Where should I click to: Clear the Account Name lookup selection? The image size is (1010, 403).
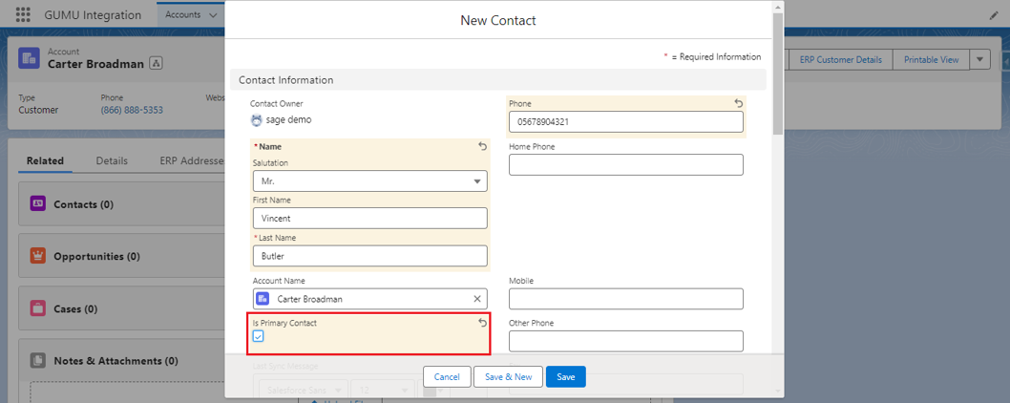coord(477,299)
